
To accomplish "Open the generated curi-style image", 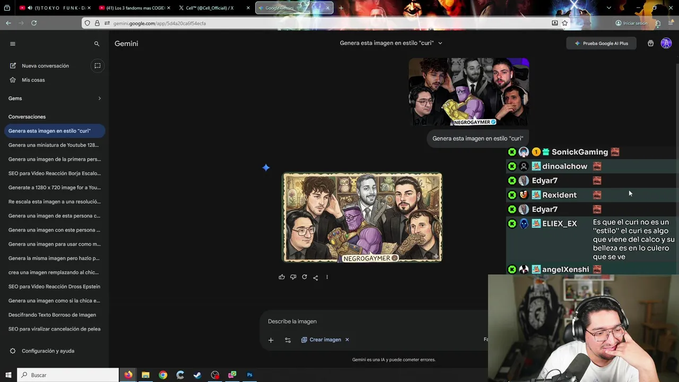I will click(362, 218).
